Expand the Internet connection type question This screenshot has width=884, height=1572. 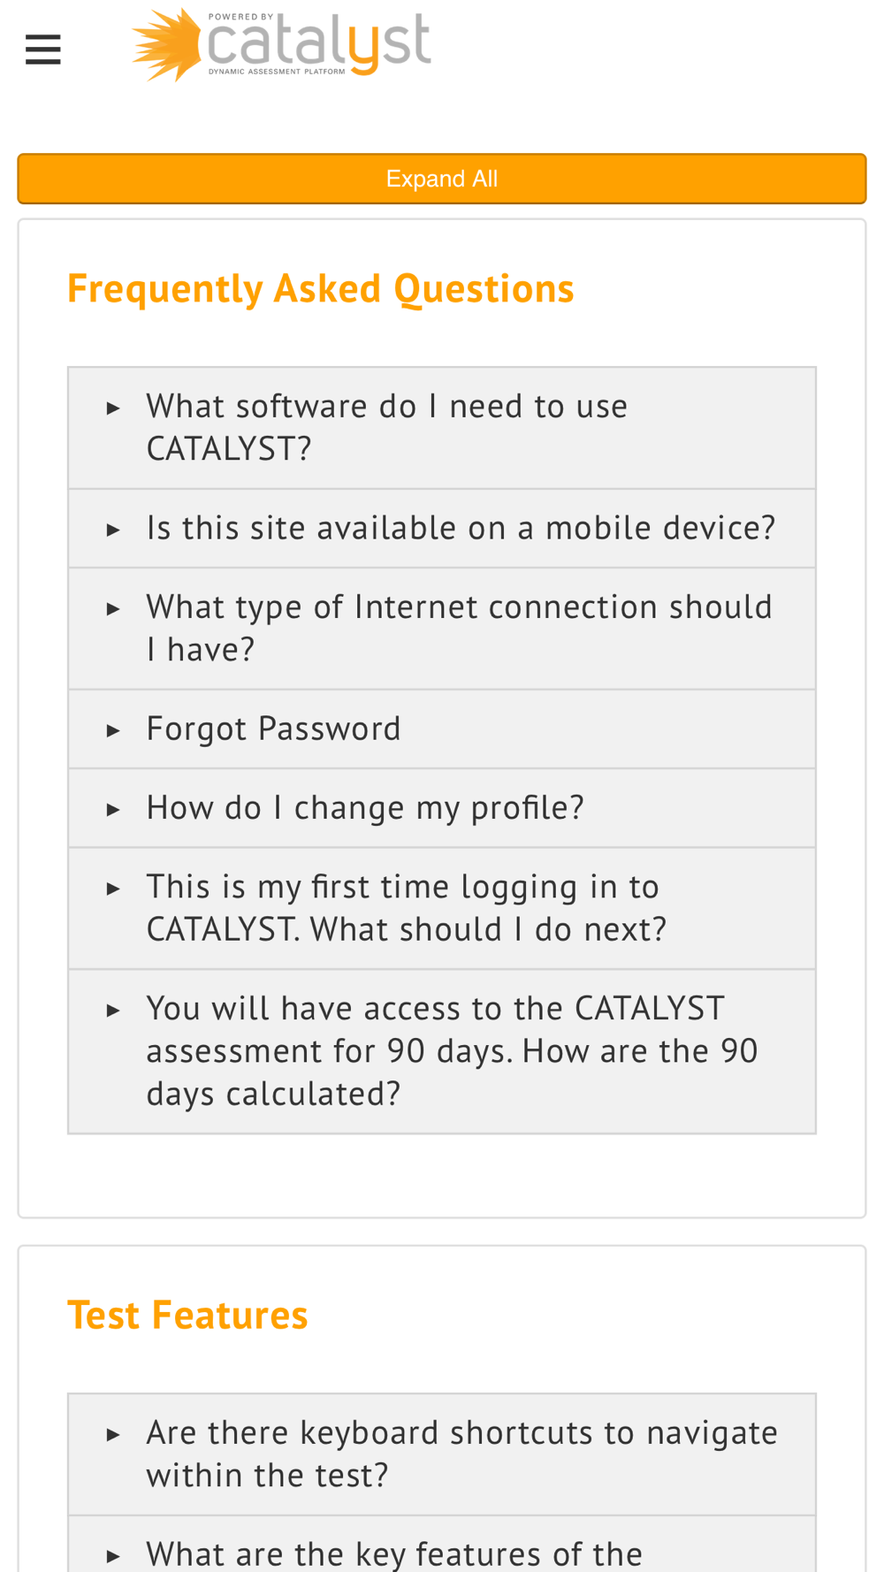coord(442,629)
